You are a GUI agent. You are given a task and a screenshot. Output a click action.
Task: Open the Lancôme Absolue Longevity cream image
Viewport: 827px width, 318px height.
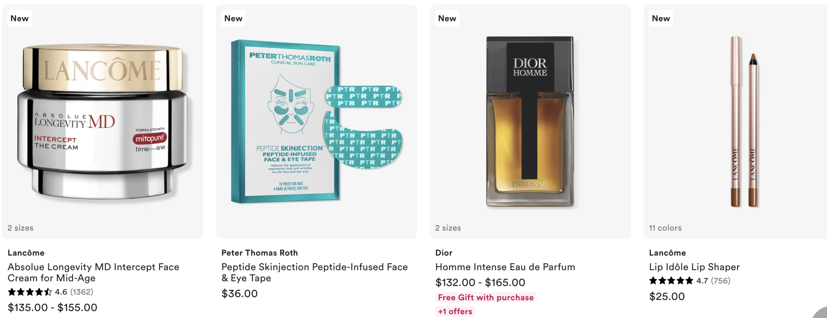[x=103, y=122]
